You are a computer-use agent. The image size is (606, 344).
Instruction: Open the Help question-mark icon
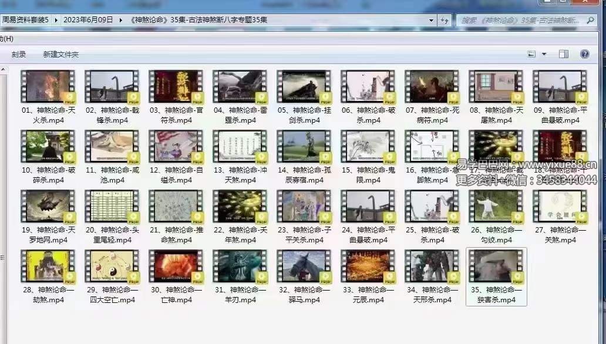click(584, 54)
